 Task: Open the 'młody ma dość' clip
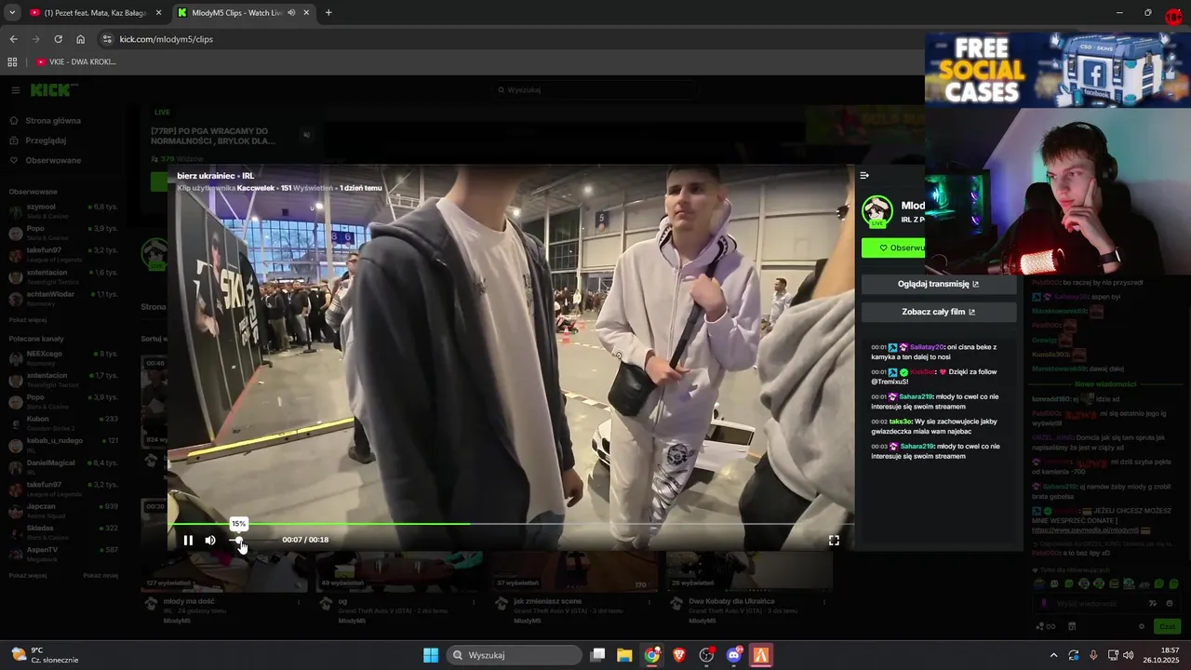[x=189, y=601]
